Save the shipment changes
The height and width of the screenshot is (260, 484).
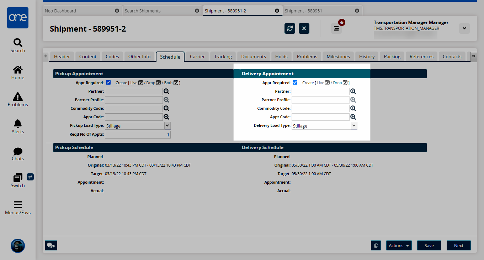(x=429, y=245)
